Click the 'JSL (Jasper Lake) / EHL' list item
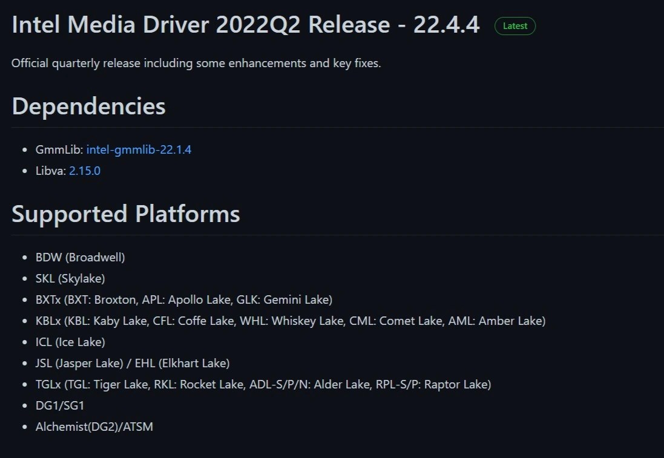The height and width of the screenshot is (458, 664). (133, 363)
